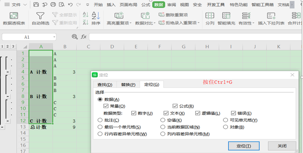Click the outline level 3 button
The height and width of the screenshot is (153, 303).
(x=13, y=47)
